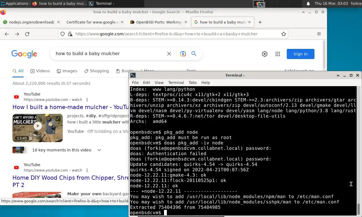The height and width of the screenshot is (217, 362).
Task: Close the Certificate for www.google.com tab
Action: click(122, 22)
